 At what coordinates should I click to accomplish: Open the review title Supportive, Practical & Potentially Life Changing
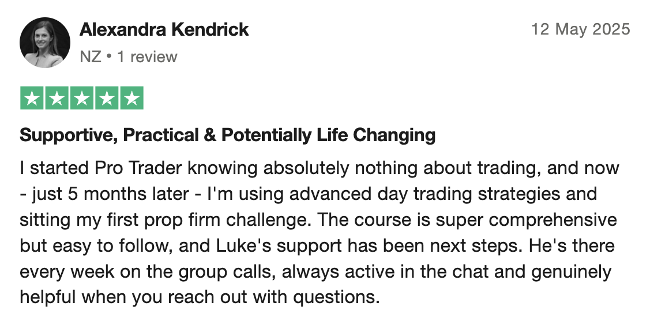pos(228,135)
